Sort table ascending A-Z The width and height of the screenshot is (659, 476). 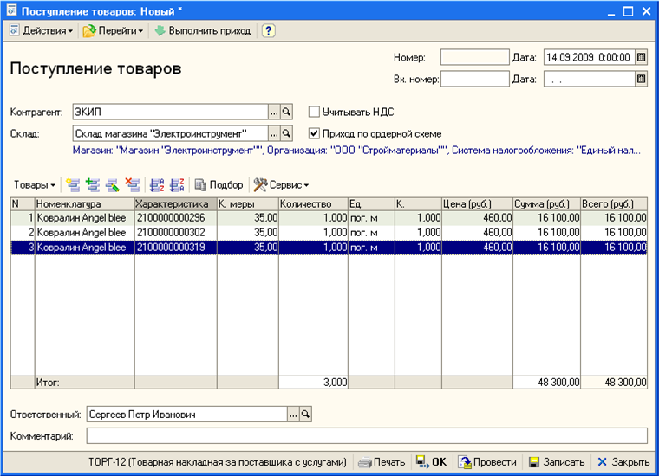click(157, 185)
